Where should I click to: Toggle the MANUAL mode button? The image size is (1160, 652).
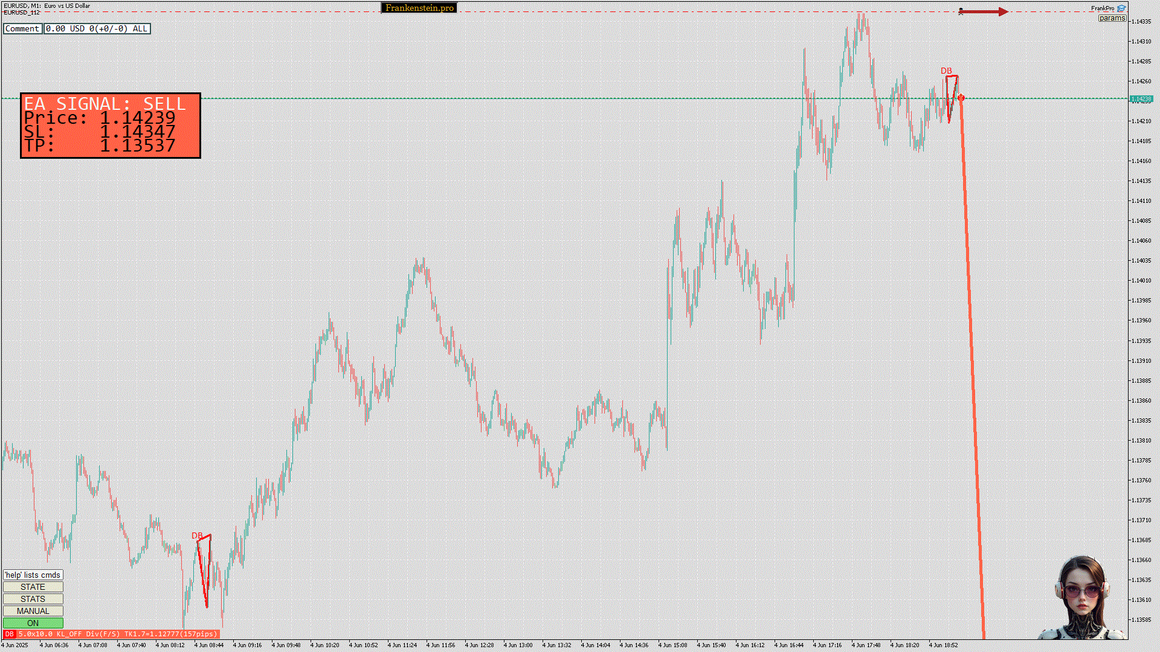click(x=33, y=611)
